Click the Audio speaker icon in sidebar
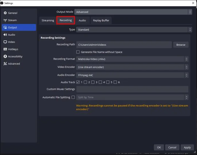This screenshot has width=197, height=155. point(5,35)
